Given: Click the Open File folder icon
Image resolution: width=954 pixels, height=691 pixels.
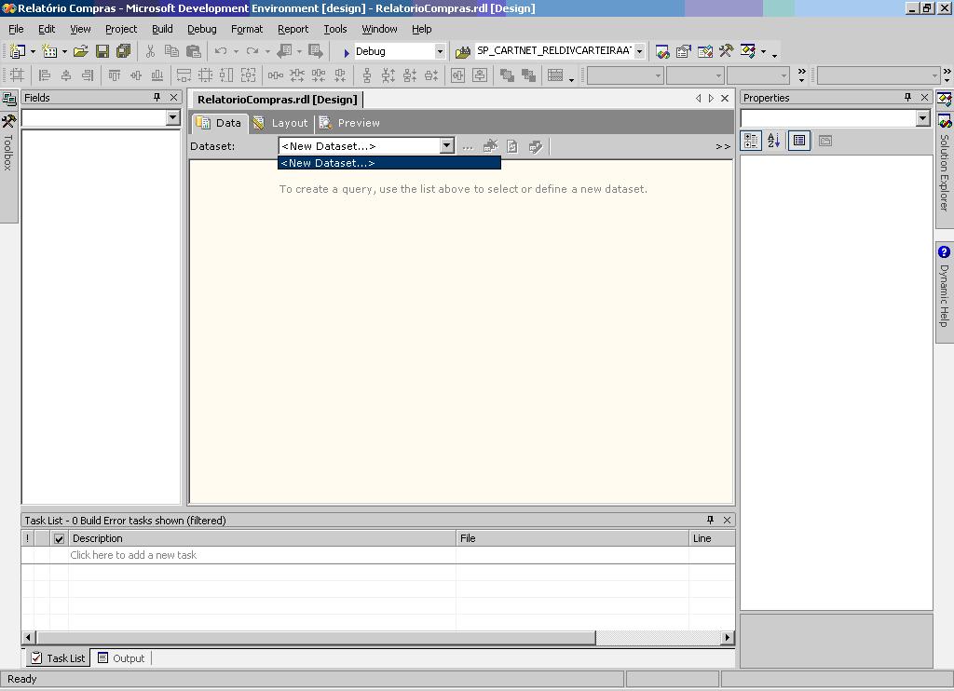Looking at the screenshot, I should [x=81, y=51].
